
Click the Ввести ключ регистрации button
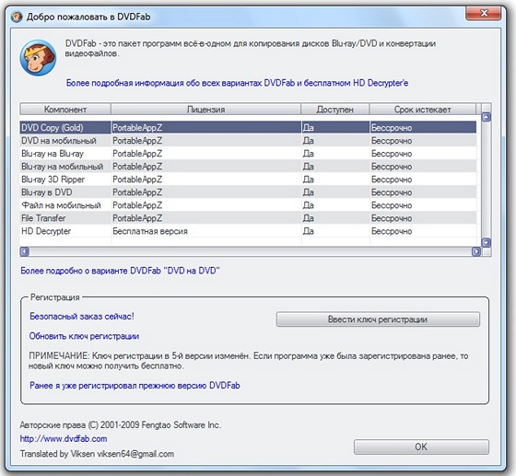click(378, 319)
